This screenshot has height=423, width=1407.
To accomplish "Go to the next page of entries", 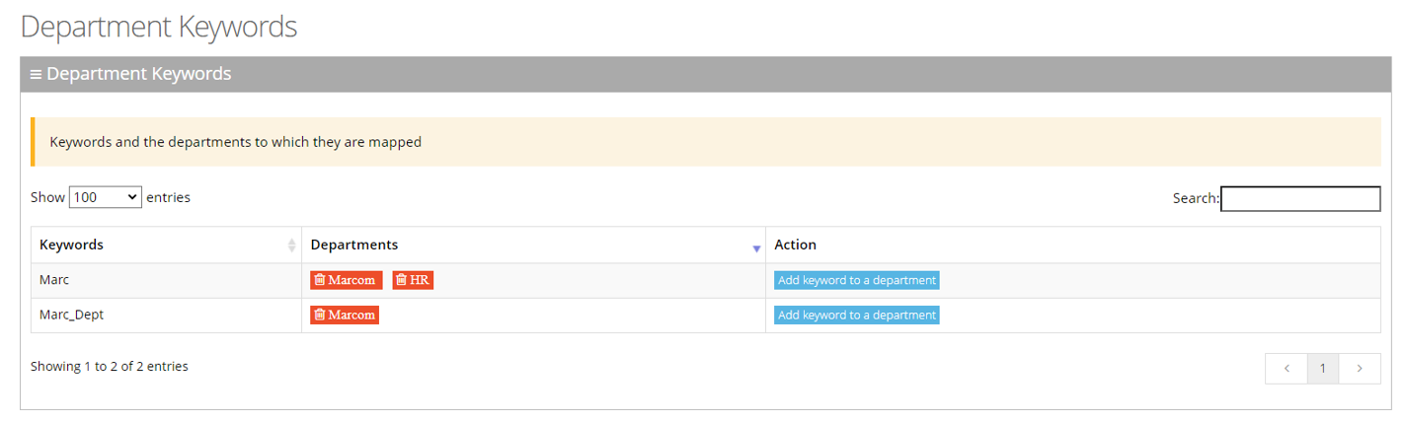I will click(x=1360, y=368).
